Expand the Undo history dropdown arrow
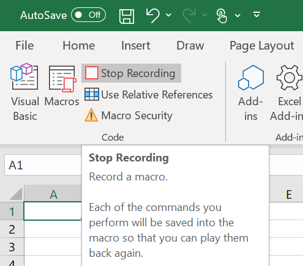 click(x=168, y=15)
